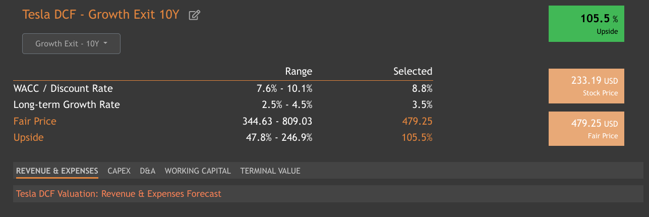Click the selected fair price 479.25 value
Image resolution: width=649 pixels, height=217 pixels.
[x=417, y=121]
